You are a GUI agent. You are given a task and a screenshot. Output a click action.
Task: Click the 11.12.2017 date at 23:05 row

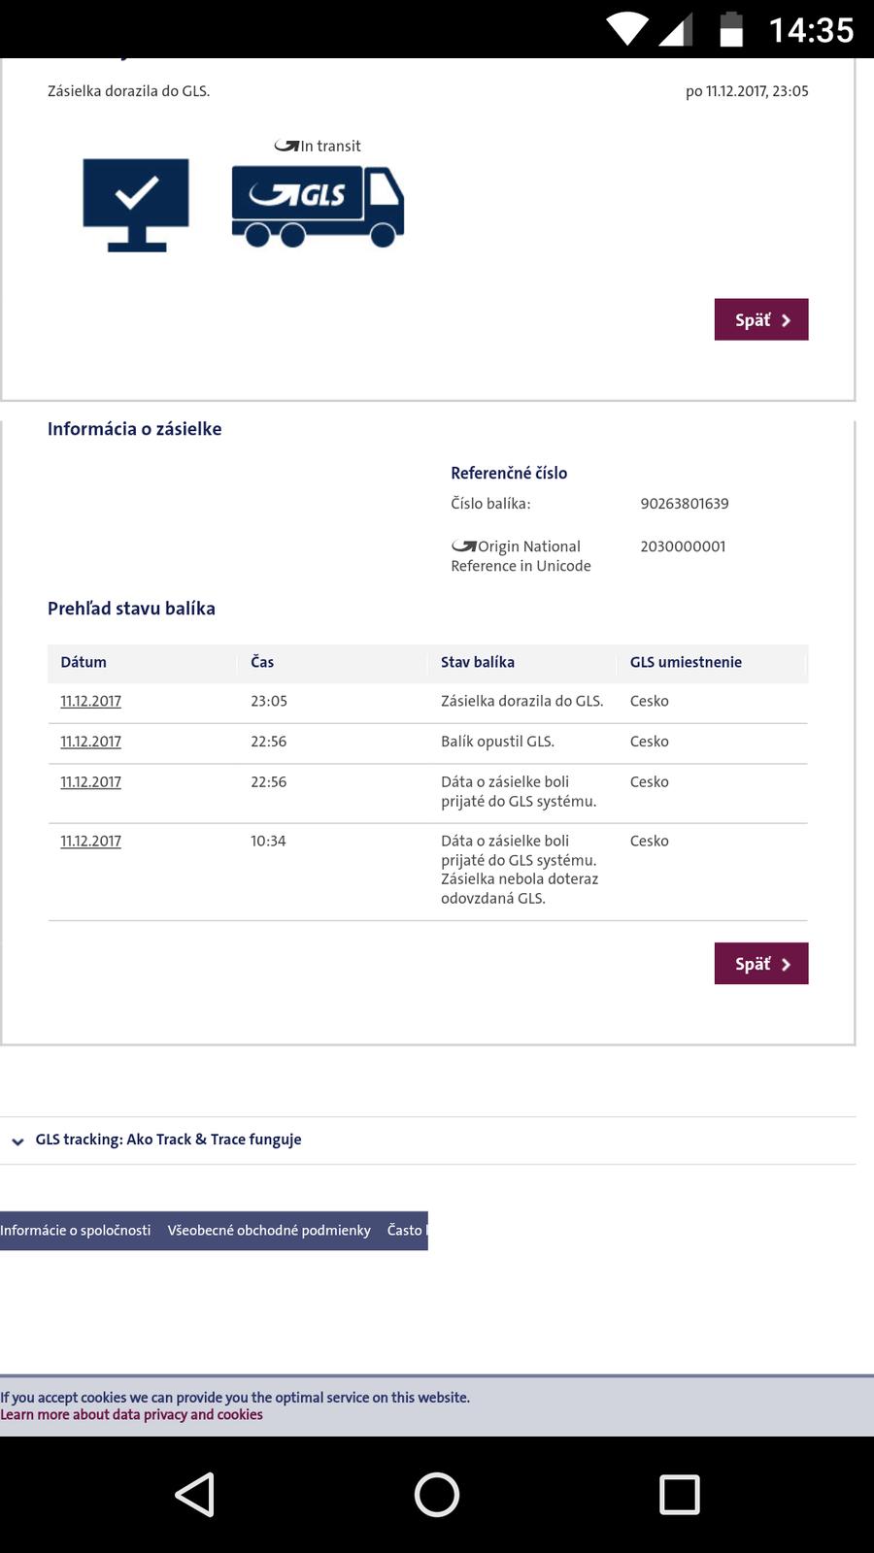pyautogui.click(x=91, y=701)
